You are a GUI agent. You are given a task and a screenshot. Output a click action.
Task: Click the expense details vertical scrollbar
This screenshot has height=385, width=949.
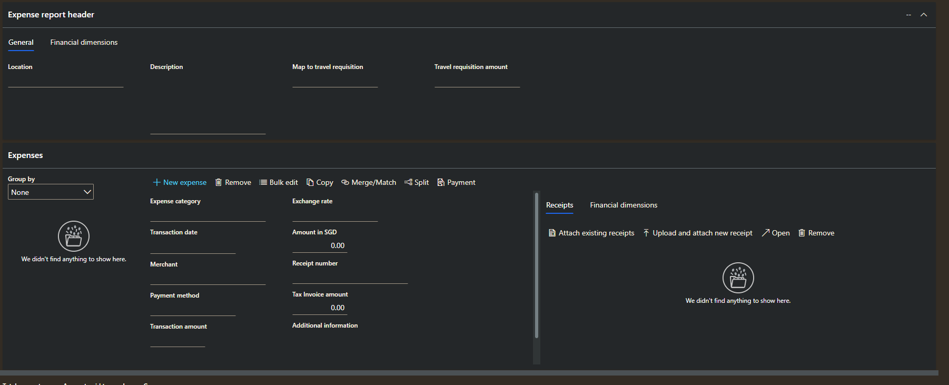click(x=537, y=265)
